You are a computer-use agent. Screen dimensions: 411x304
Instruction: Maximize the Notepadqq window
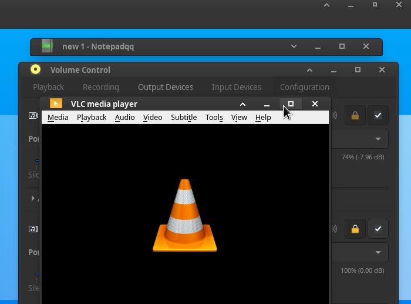click(x=342, y=46)
